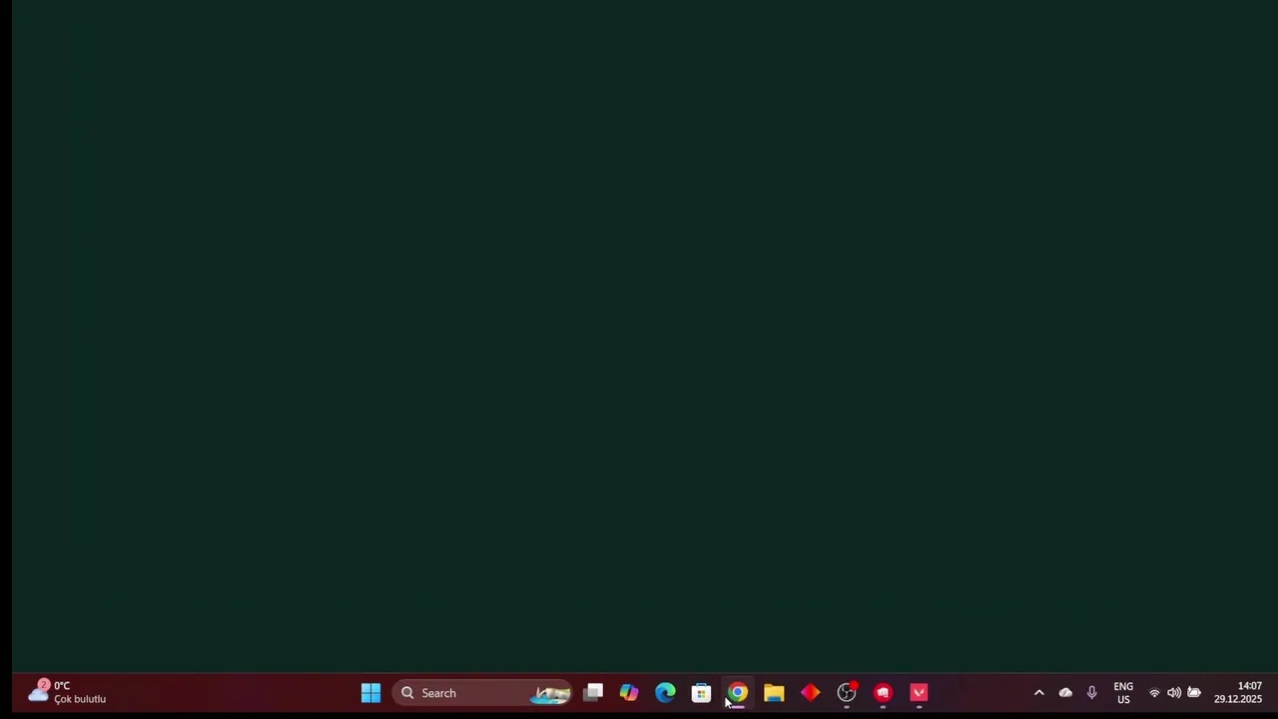Screen dimensions: 1278x719
Task: Open Task View from the taskbar
Action: click(x=593, y=693)
